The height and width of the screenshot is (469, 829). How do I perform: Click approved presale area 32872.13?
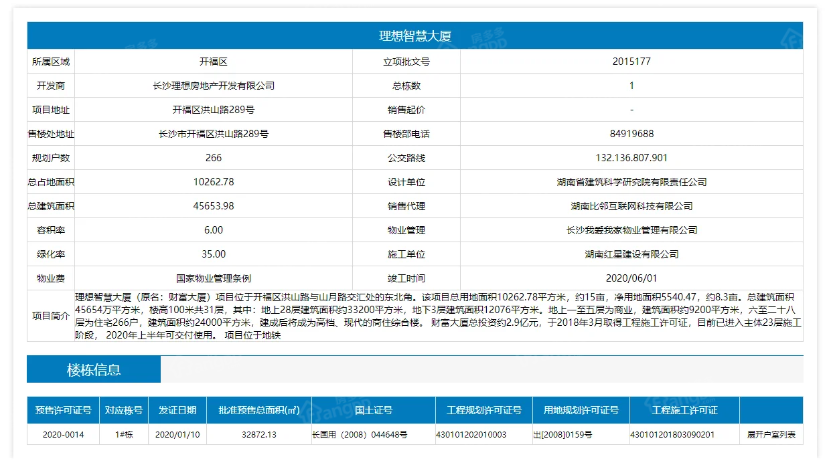[259, 434]
